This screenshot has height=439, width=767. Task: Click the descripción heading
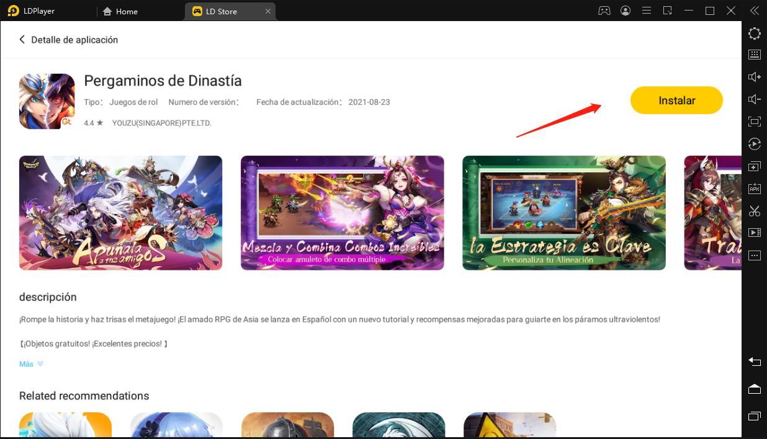[48, 297]
